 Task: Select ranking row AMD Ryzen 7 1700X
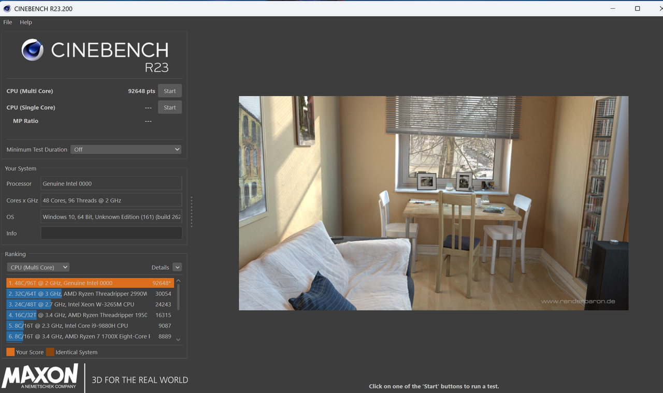(90, 336)
